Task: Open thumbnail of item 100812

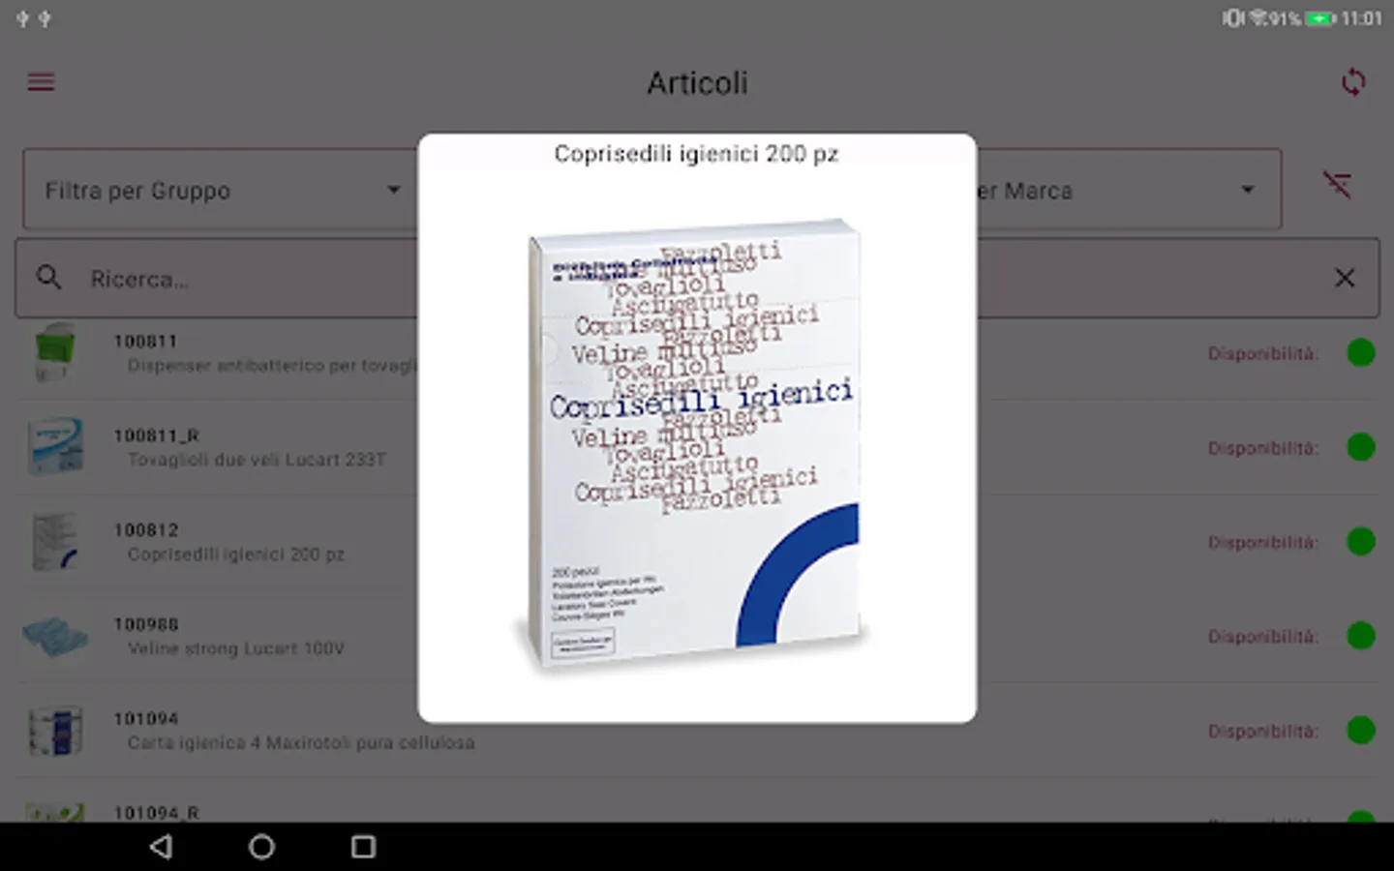Action: [x=55, y=542]
